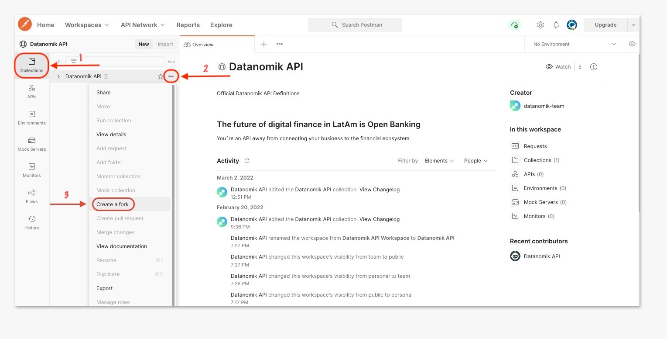Click the watchers count 5
667x339 pixels.
click(580, 67)
